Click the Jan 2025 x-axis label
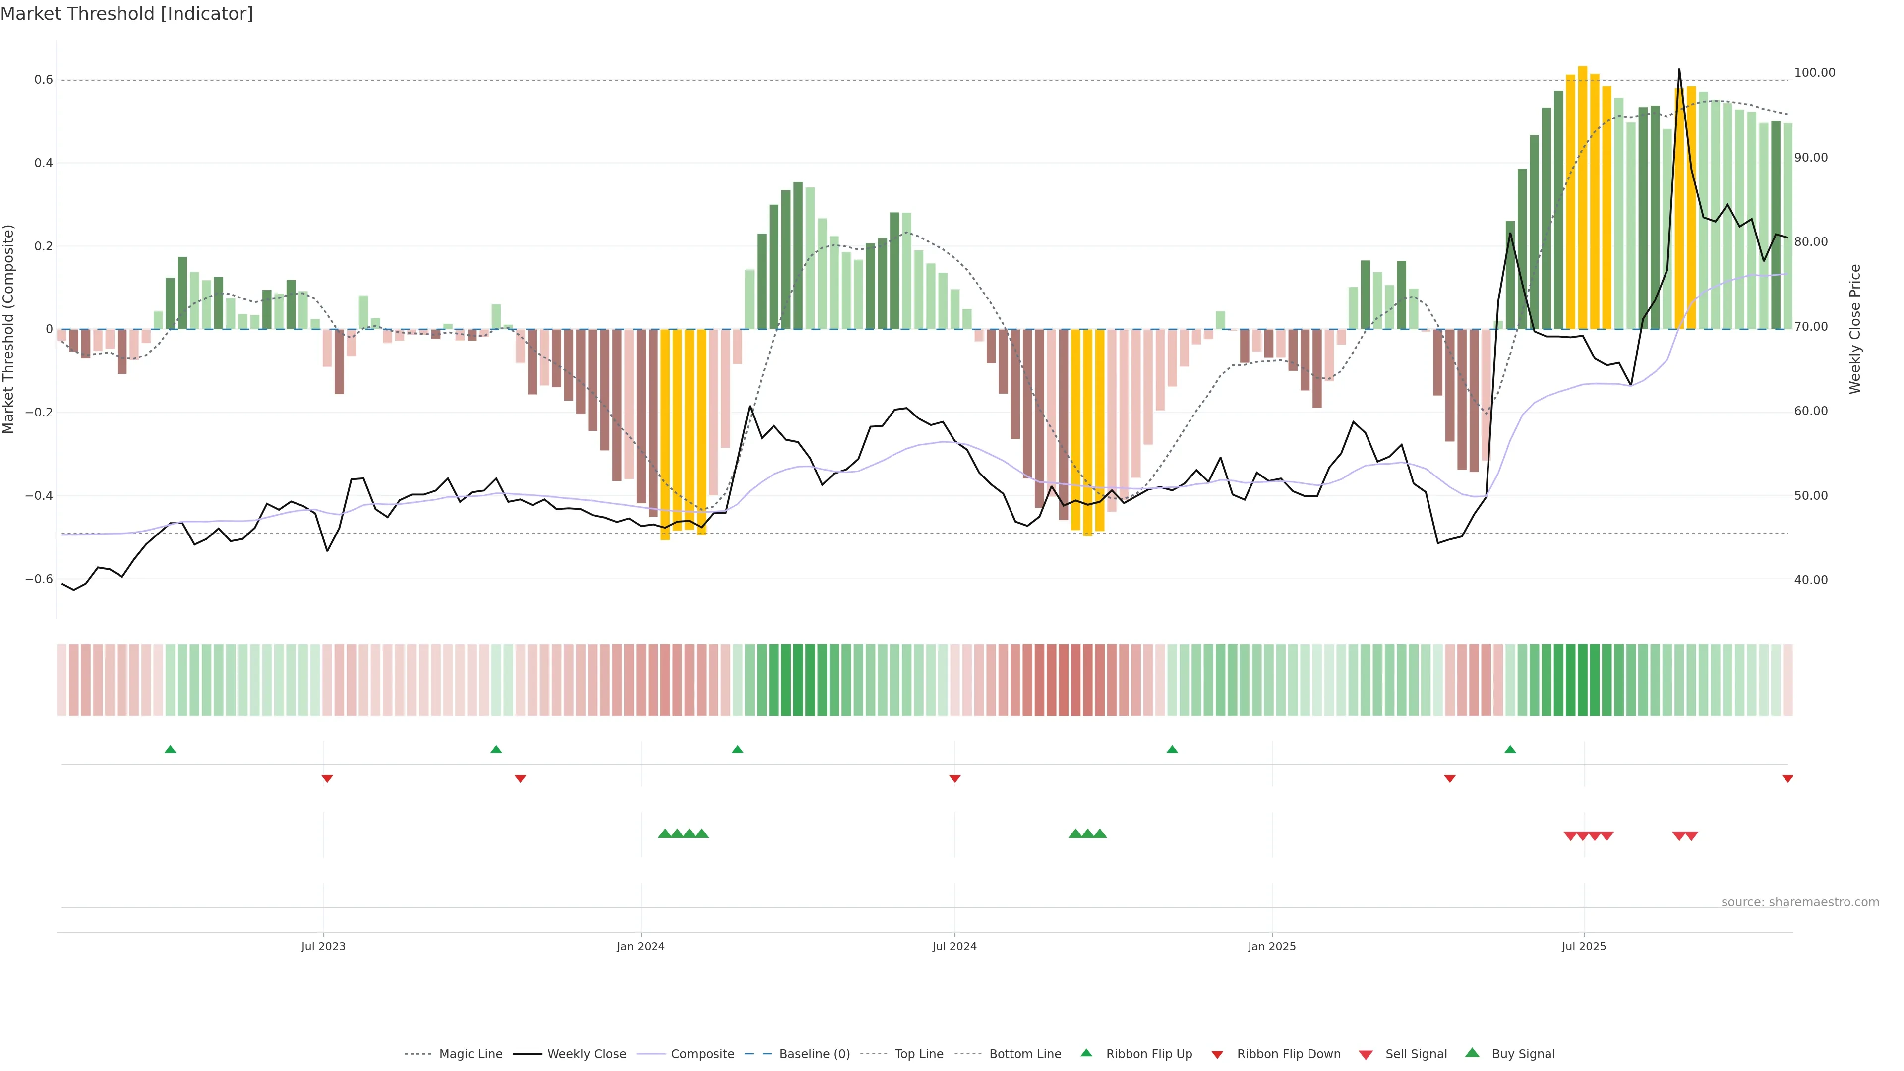The image size is (1904, 1071). pyautogui.click(x=1271, y=946)
